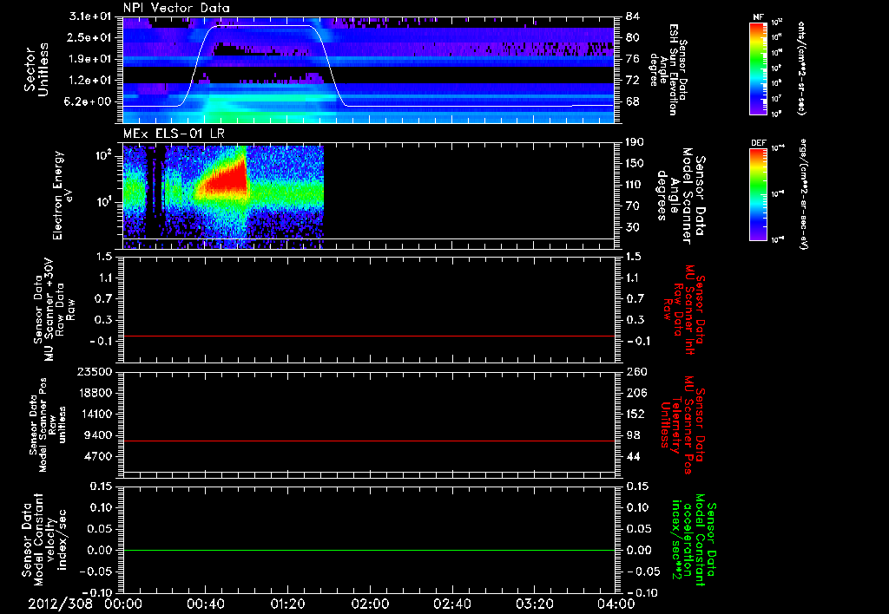The width and height of the screenshot is (889, 614).
Task: Click the 14100 scanner position tick label
Action: 95,414
